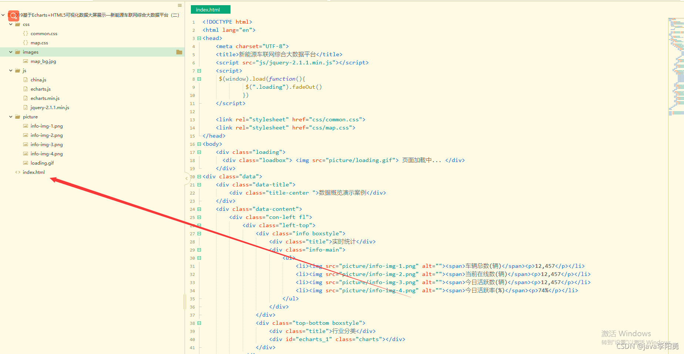Click the css folder icon
684x354 pixels.
(x=18, y=24)
